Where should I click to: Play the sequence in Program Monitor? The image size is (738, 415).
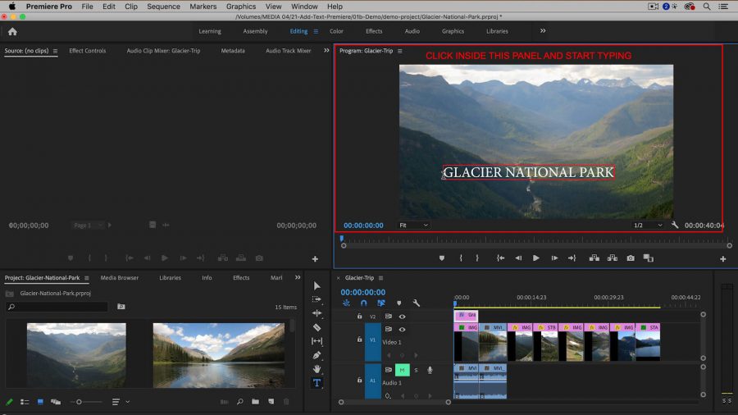[536, 258]
